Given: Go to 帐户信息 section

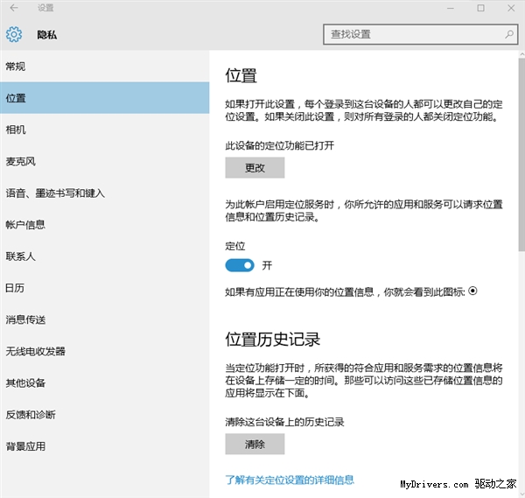Looking at the screenshot, I should (25, 225).
